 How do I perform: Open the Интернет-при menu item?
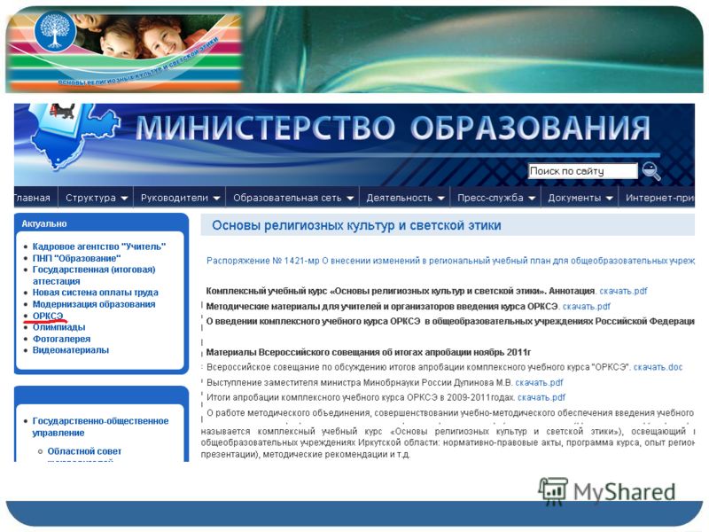click(659, 198)
